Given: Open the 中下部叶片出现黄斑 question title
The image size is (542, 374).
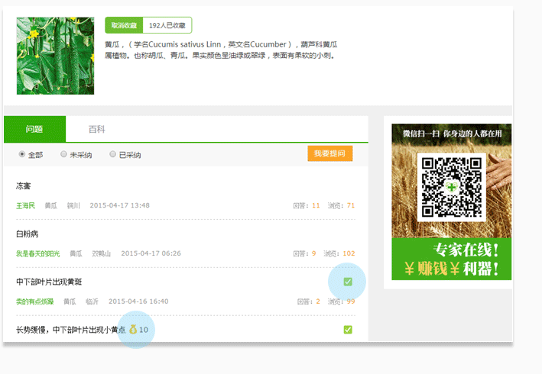Looking at the screenshot, I should point(54,282).
